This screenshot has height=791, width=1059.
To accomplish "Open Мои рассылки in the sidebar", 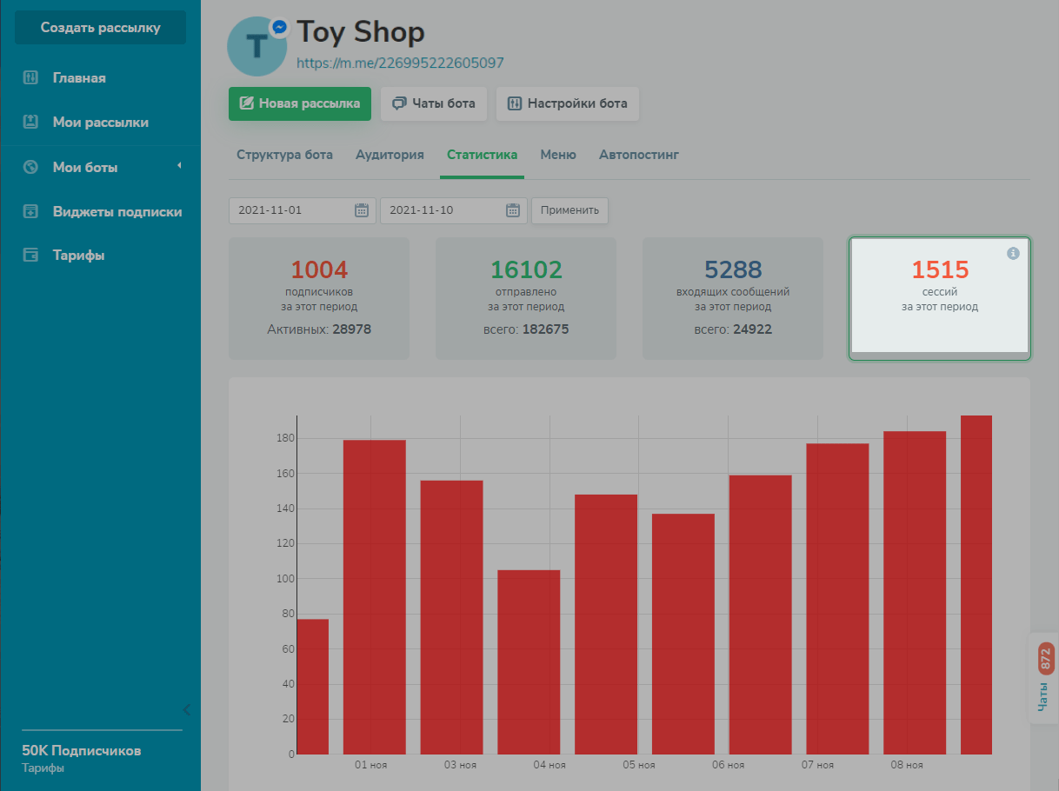I will click(x=100, y=123).
